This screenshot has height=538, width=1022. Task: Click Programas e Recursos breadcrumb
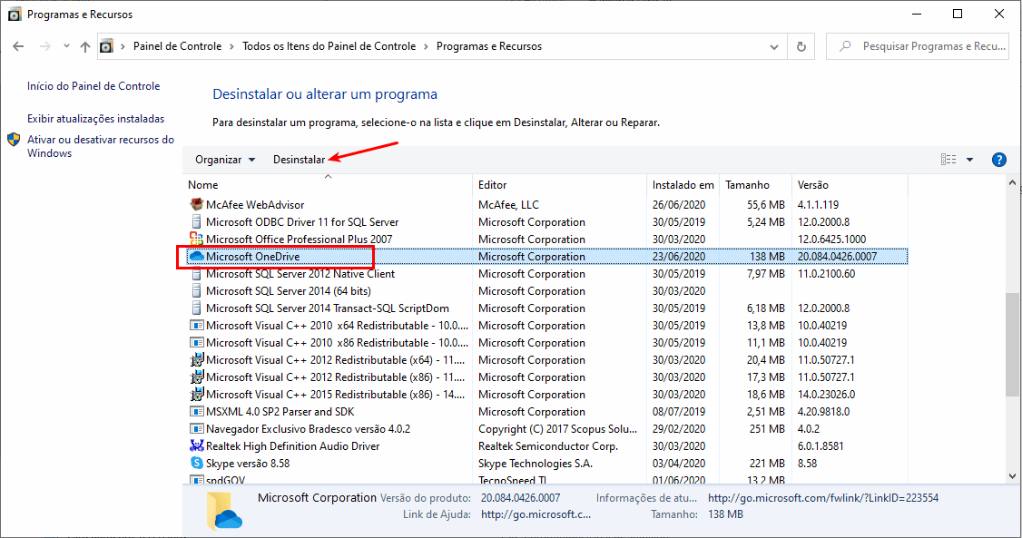pos(489,46)
